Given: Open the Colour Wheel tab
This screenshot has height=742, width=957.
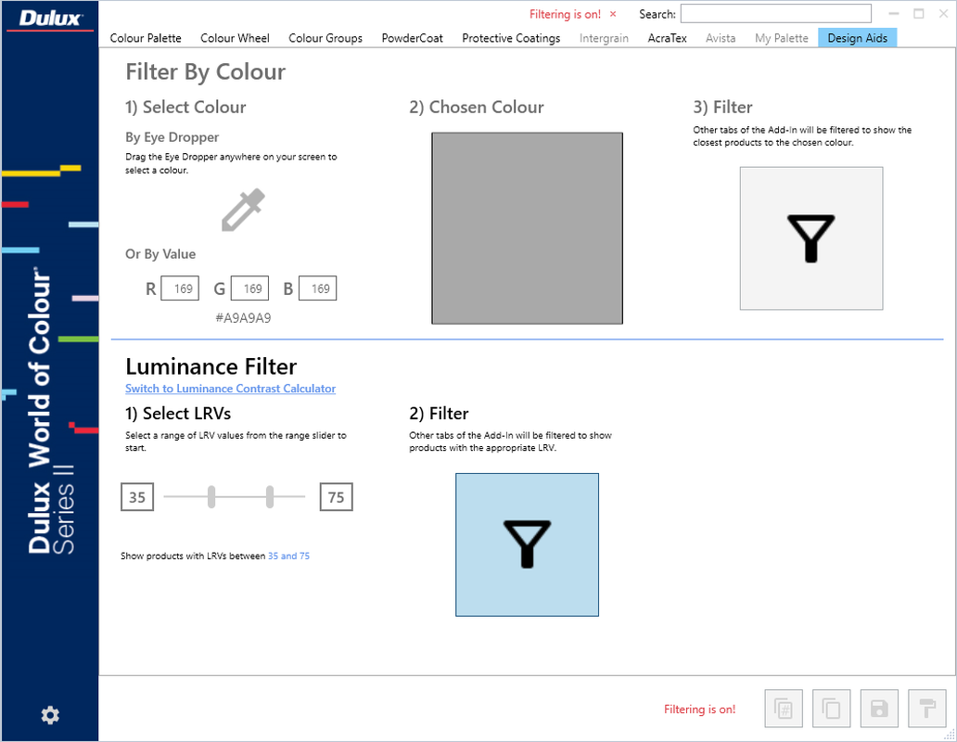Looking at the screenshot, I should point(235,38).
